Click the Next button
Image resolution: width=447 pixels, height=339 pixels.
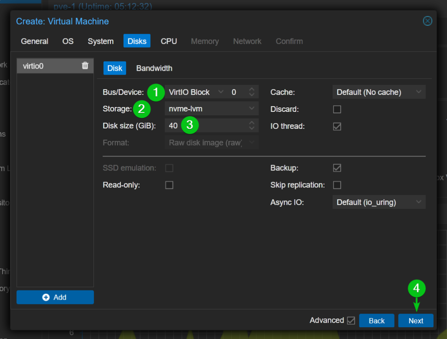click(416, 321)
